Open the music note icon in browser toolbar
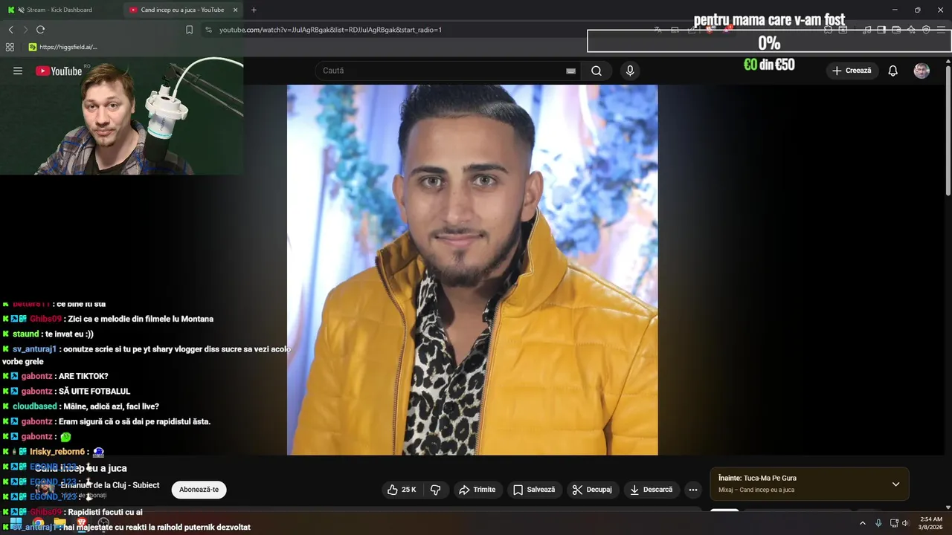This screenshot has width=952, height=535. [866, 30]
